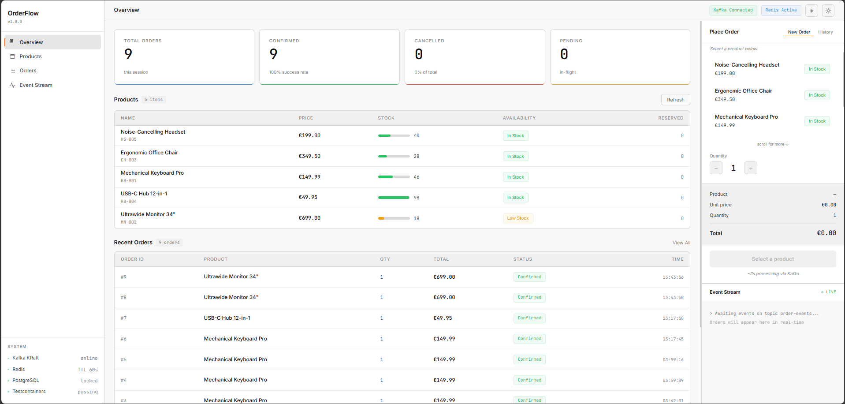
Task: Choose Noise-Cancelling Headset in Place Order list
Action: (x=772, y=69)
